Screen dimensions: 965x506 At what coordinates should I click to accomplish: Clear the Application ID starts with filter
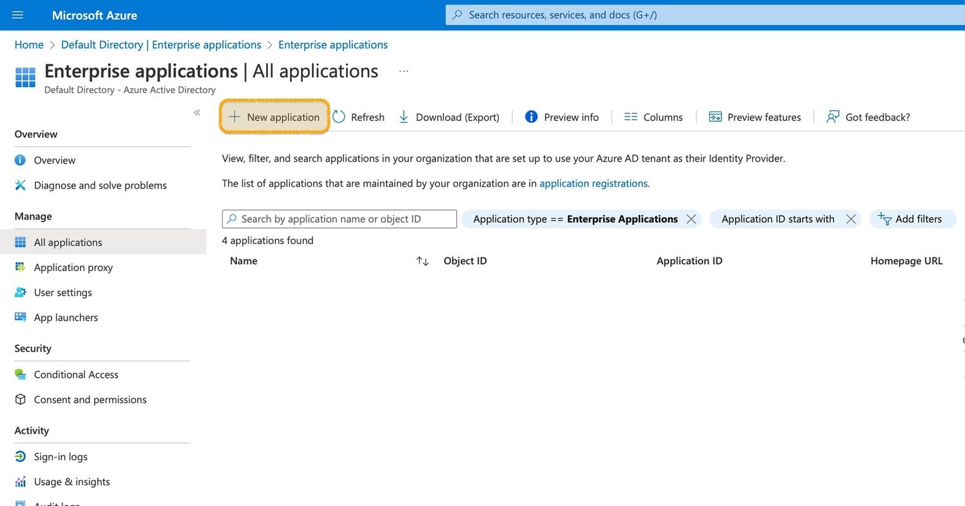(x=851, y=219)
